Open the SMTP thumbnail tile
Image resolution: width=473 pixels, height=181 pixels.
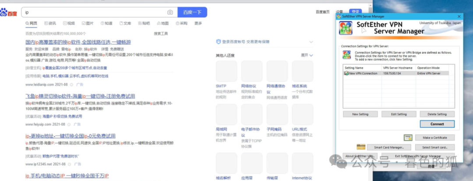coord(226,71)
